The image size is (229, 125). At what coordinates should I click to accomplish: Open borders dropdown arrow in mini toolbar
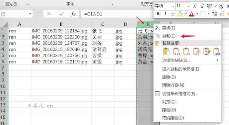(x=209, y=14)
